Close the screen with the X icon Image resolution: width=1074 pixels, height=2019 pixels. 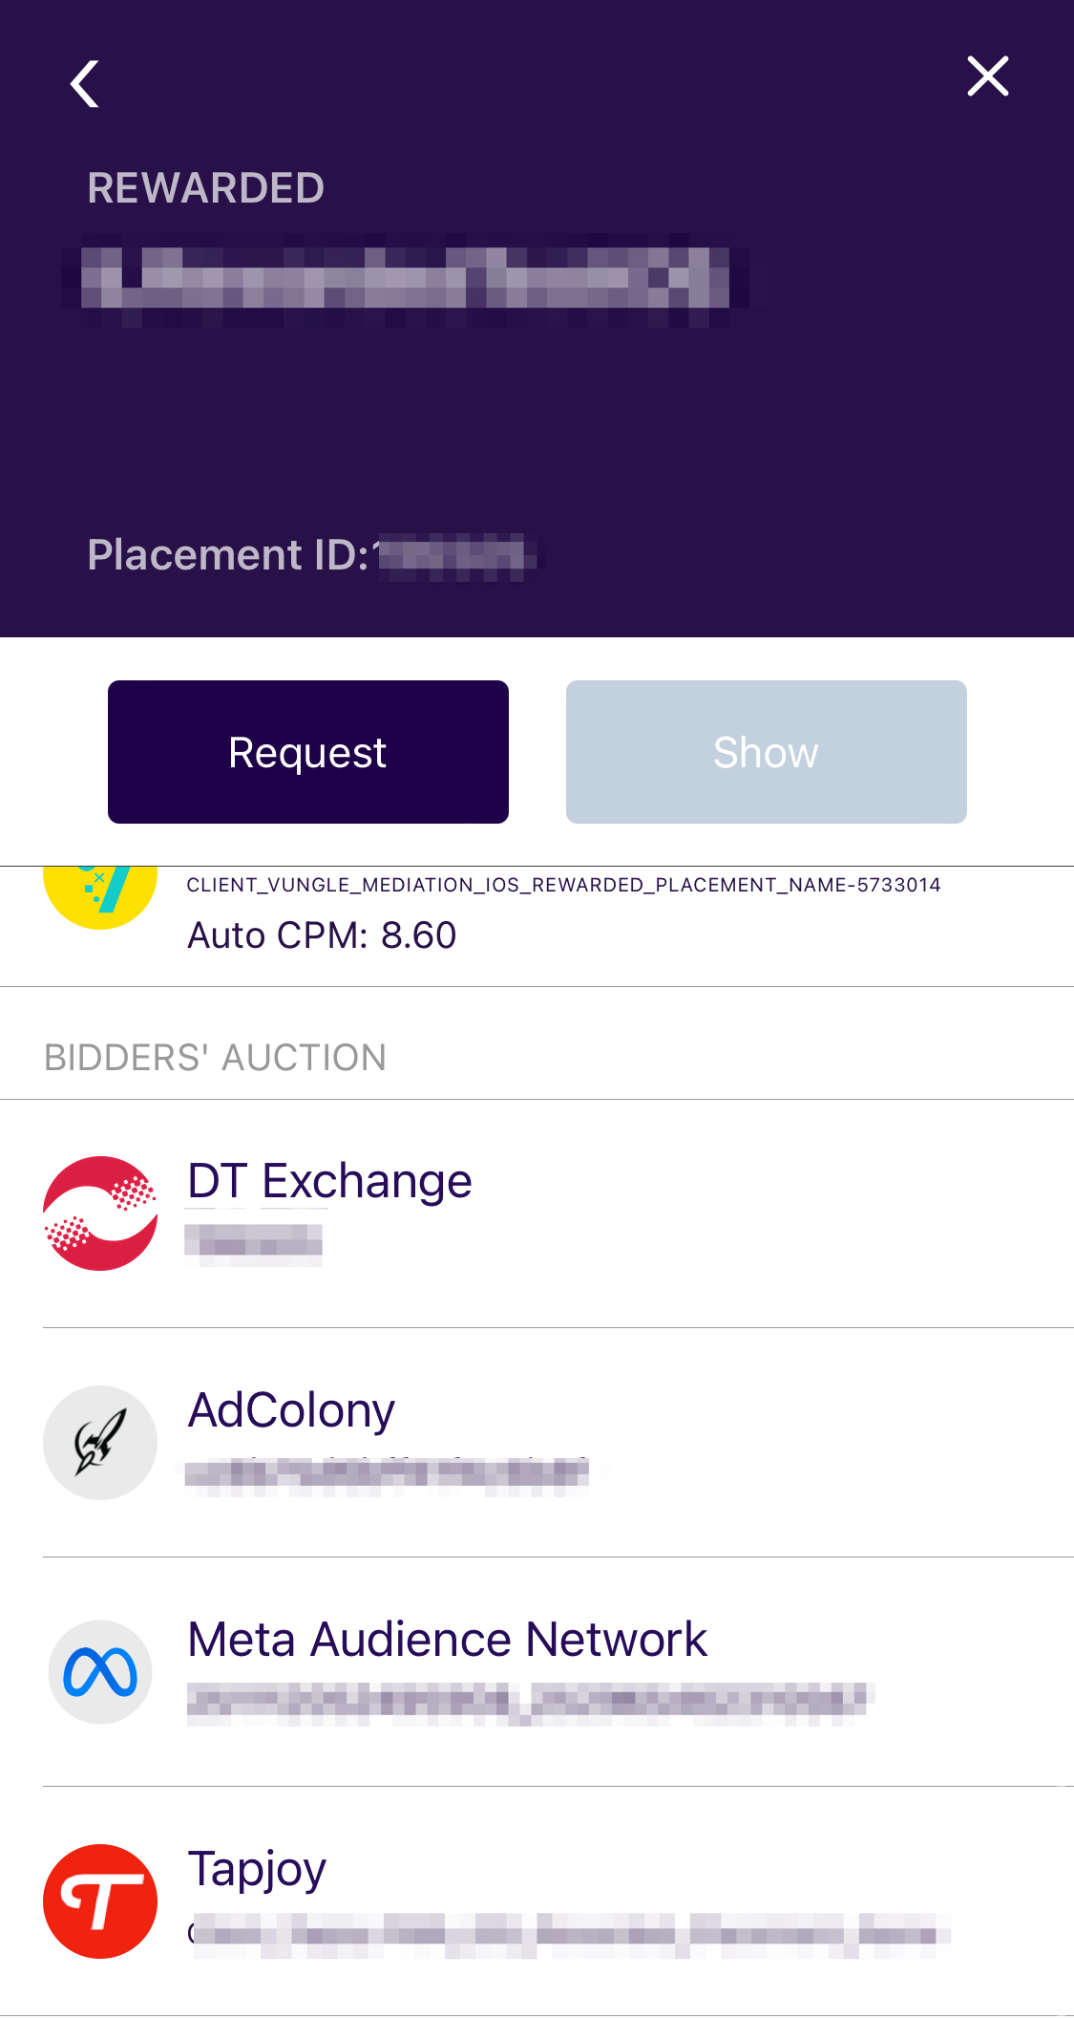[x=987, y=76]
